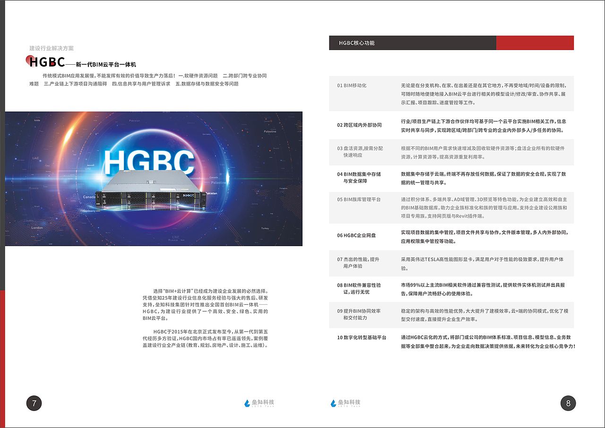This screenshot has height=428, width=605.
Task: Click description starting 根据不同的BIM用户需求
Action: point(483,153)
